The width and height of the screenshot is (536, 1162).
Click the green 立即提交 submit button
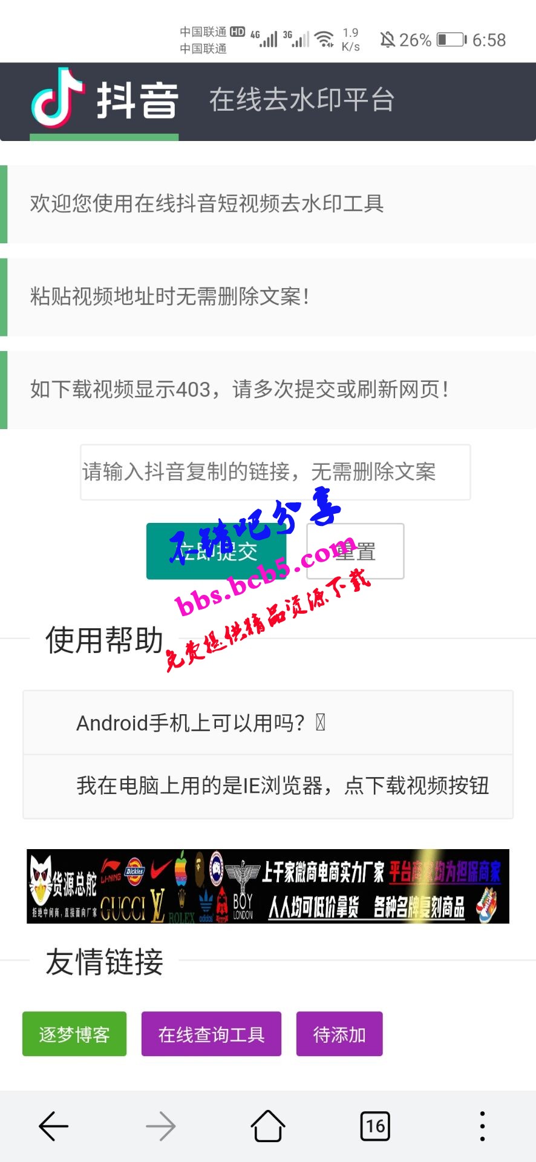coord(216,551)
